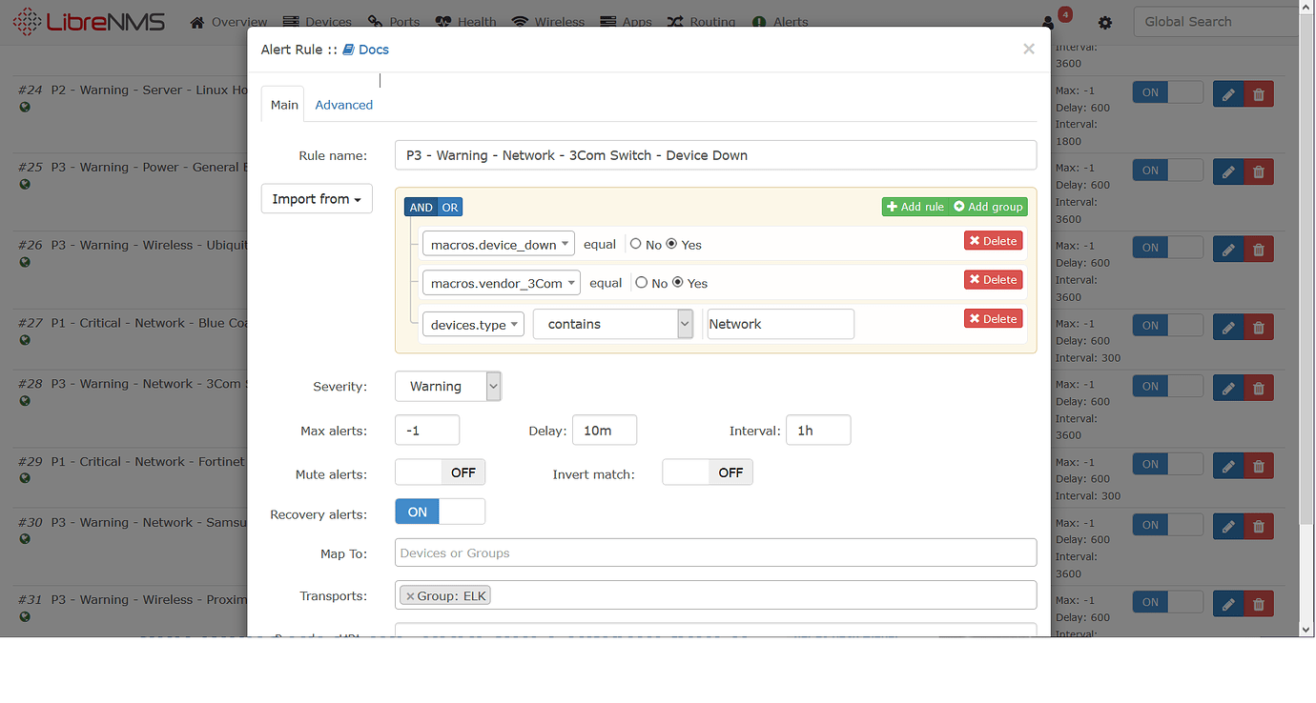Open the Severity dropdown

point(447,386)
